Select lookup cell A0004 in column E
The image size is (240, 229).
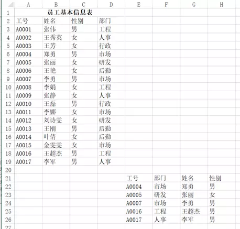139,187
